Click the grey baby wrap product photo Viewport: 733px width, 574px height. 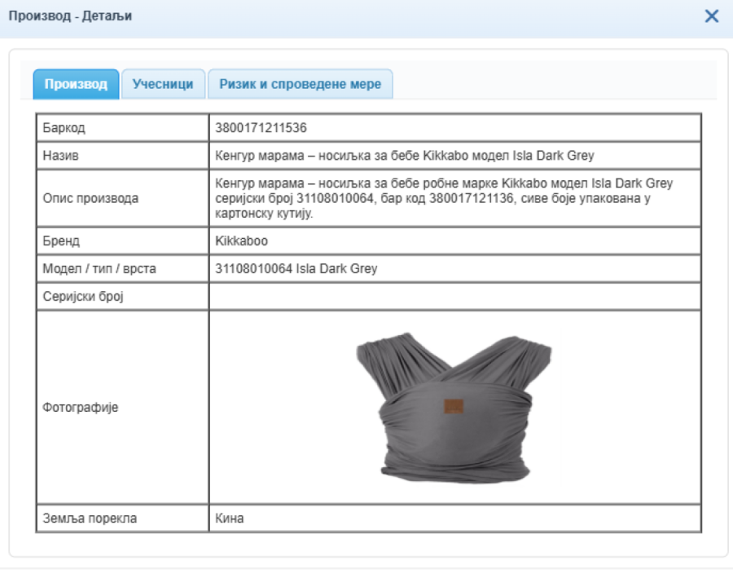click(x=454, y=407)
